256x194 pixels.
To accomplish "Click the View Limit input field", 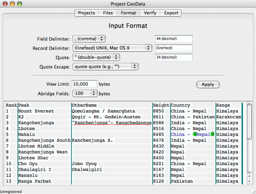I will [x=84, y=84].
